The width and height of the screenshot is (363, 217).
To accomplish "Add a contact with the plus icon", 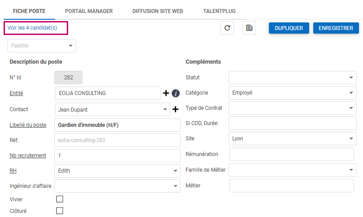I will pyautogui.click(x=175, y=109).
